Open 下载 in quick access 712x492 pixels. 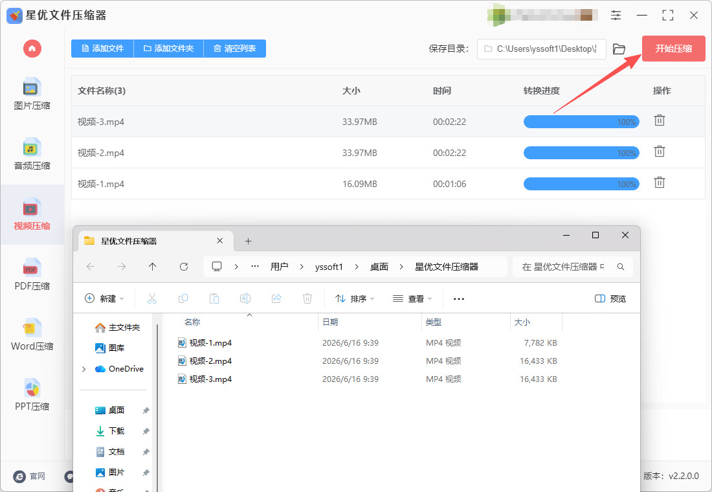[110, 430]
